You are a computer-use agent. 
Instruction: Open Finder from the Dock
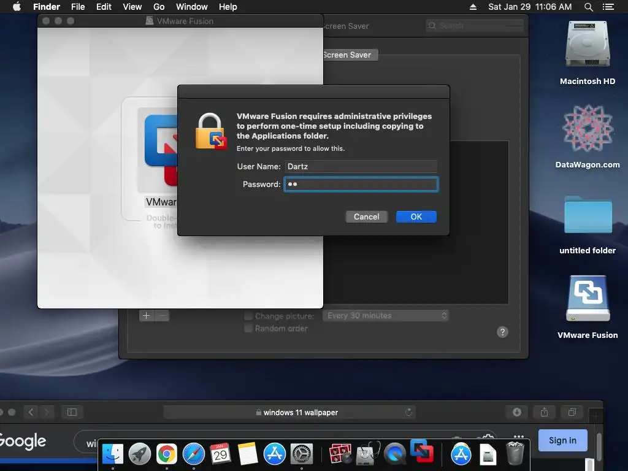coord(113,454)
